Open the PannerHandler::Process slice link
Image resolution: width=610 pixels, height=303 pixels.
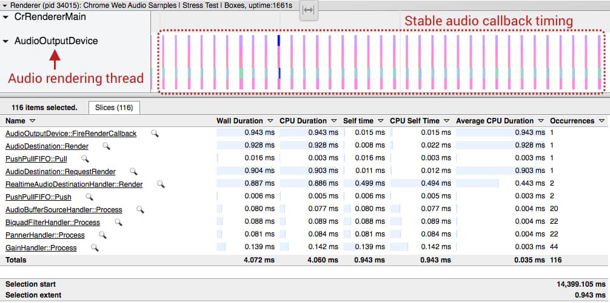pyautogui.click(x=45, y=235)
